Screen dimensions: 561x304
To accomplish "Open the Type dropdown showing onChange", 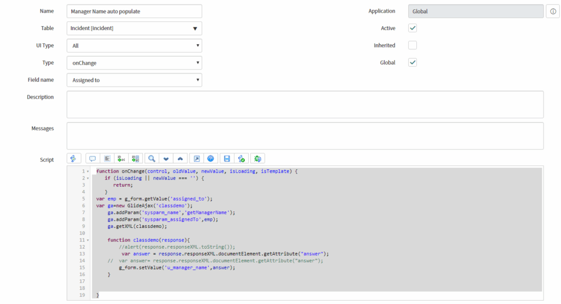I will [134, 62].
